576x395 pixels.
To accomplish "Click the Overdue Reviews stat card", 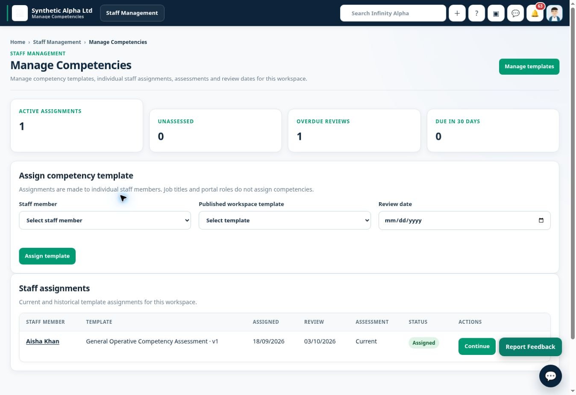I will (354, 131).
